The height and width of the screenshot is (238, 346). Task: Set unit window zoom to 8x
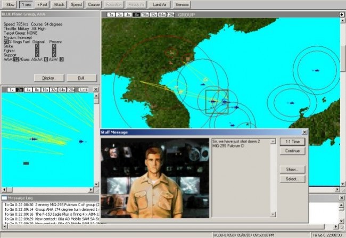click(36, 89)
